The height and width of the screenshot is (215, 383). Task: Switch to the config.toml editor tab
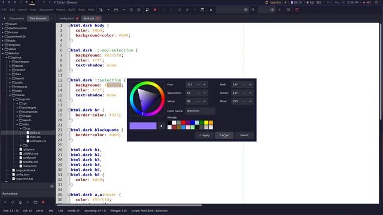66,19
